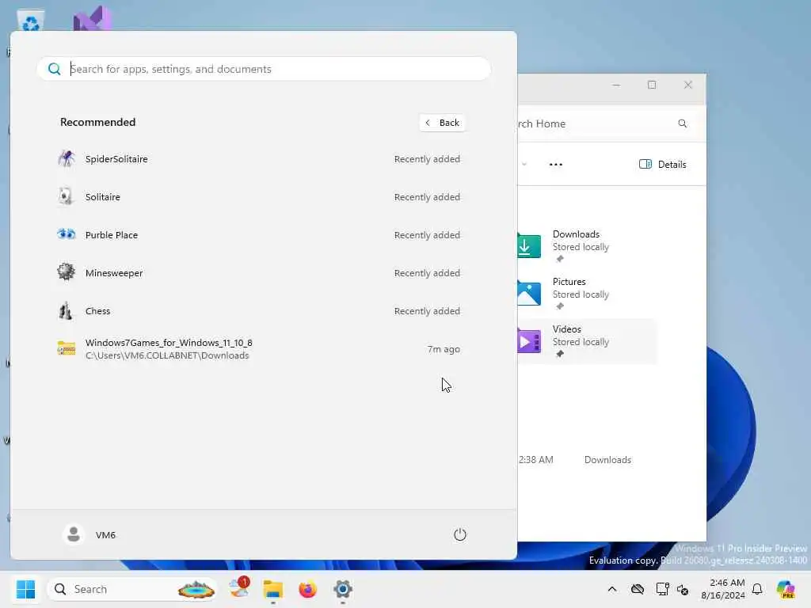811x608 pixels.
Task: Click 'Recently added' label beside Chess
Action: pyautogui.click(x=427, y=310)
